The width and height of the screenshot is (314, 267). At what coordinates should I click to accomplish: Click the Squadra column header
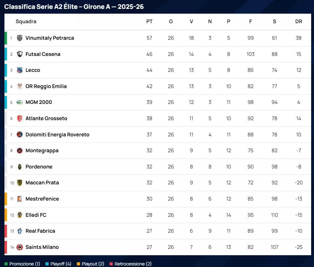pos(26,22)
